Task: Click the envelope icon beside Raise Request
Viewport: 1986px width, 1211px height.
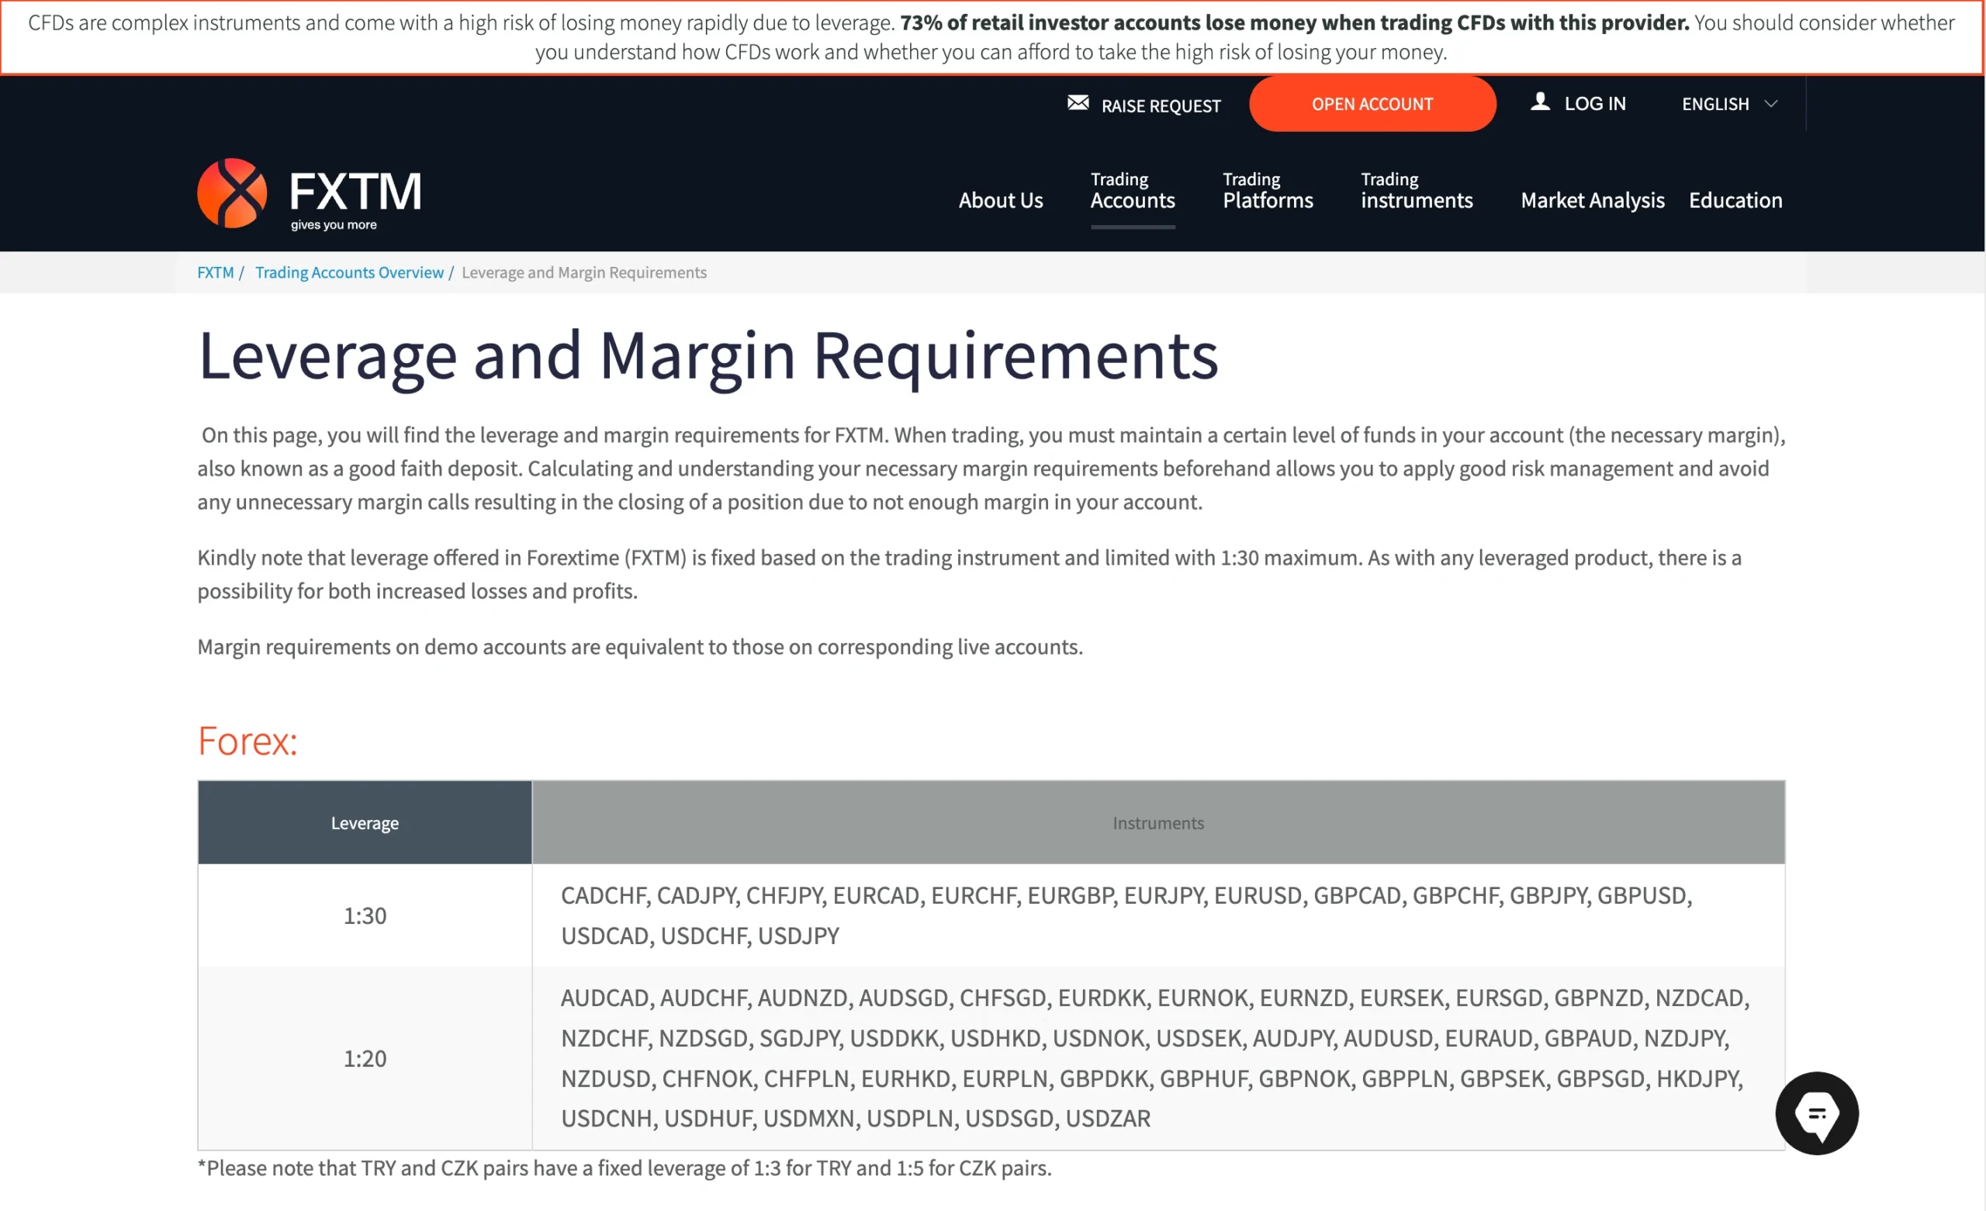Action: [1078, 103]
